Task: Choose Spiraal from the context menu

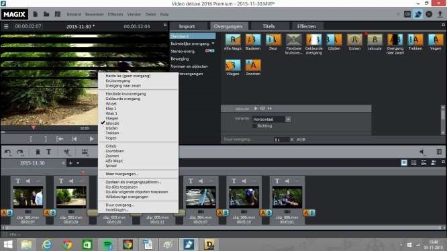Action: coord(111,166)
